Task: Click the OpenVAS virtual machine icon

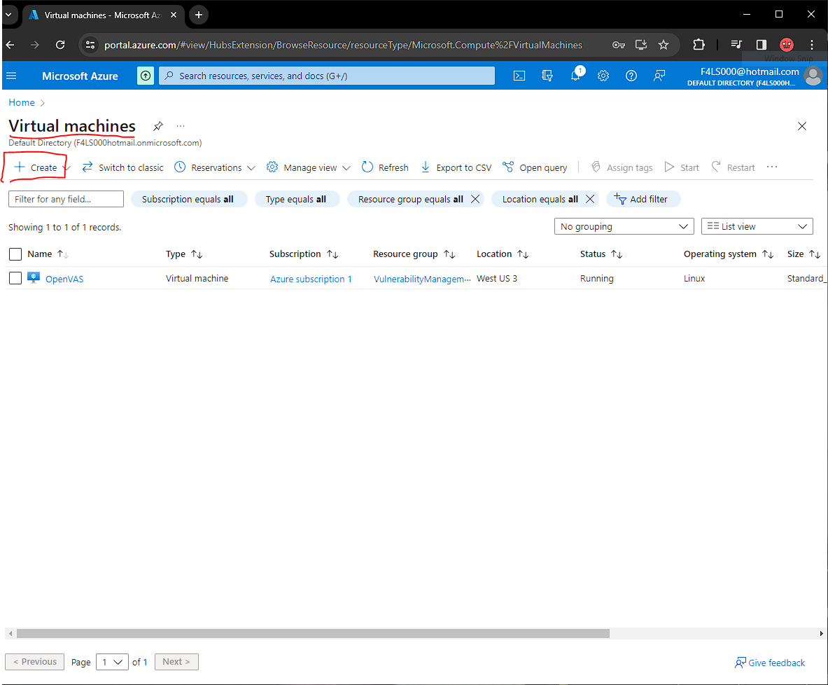Action: (x=34, y=278)
